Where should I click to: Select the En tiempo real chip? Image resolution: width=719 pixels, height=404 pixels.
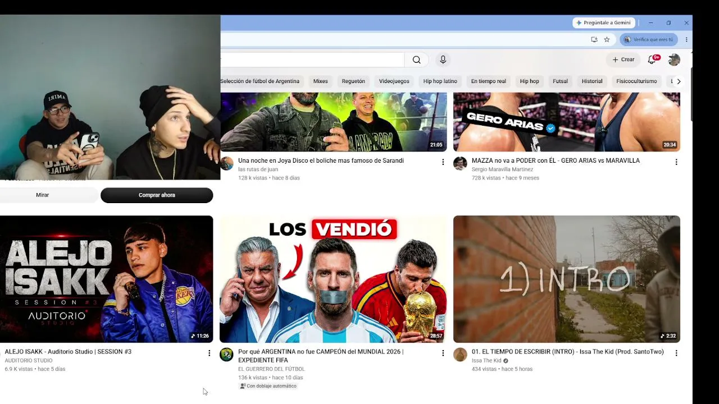pyautogui.click(x=488, y=81)
